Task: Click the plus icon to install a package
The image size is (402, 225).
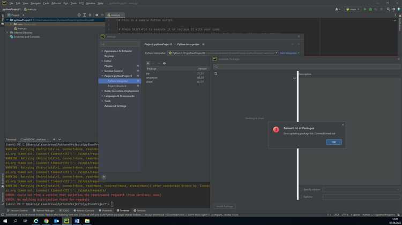Action: pyautogui.click(x=148, y=64)
